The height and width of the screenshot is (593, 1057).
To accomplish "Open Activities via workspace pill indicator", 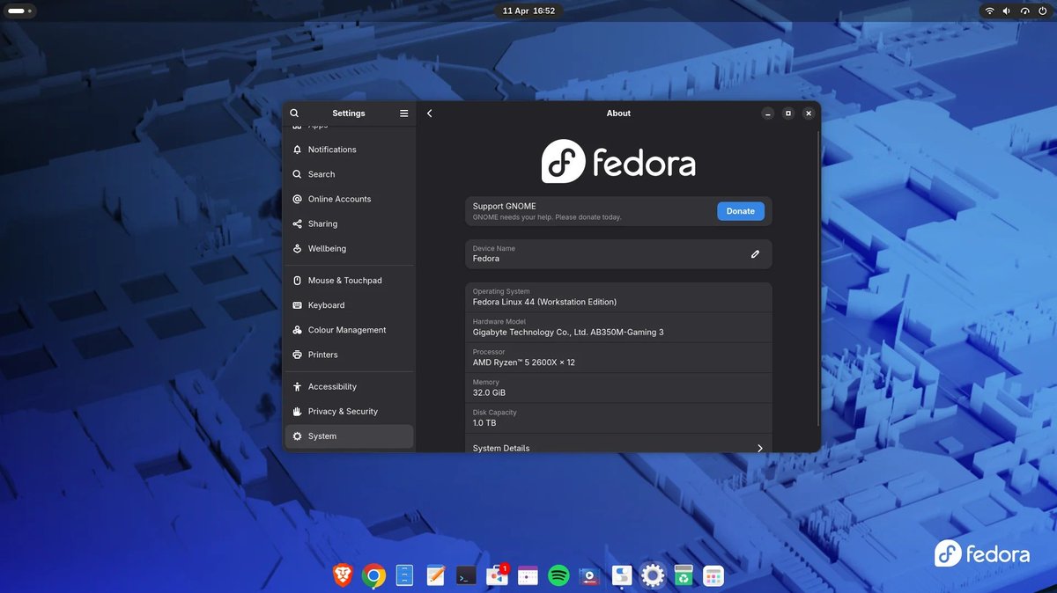I will (x=19, y=11).
